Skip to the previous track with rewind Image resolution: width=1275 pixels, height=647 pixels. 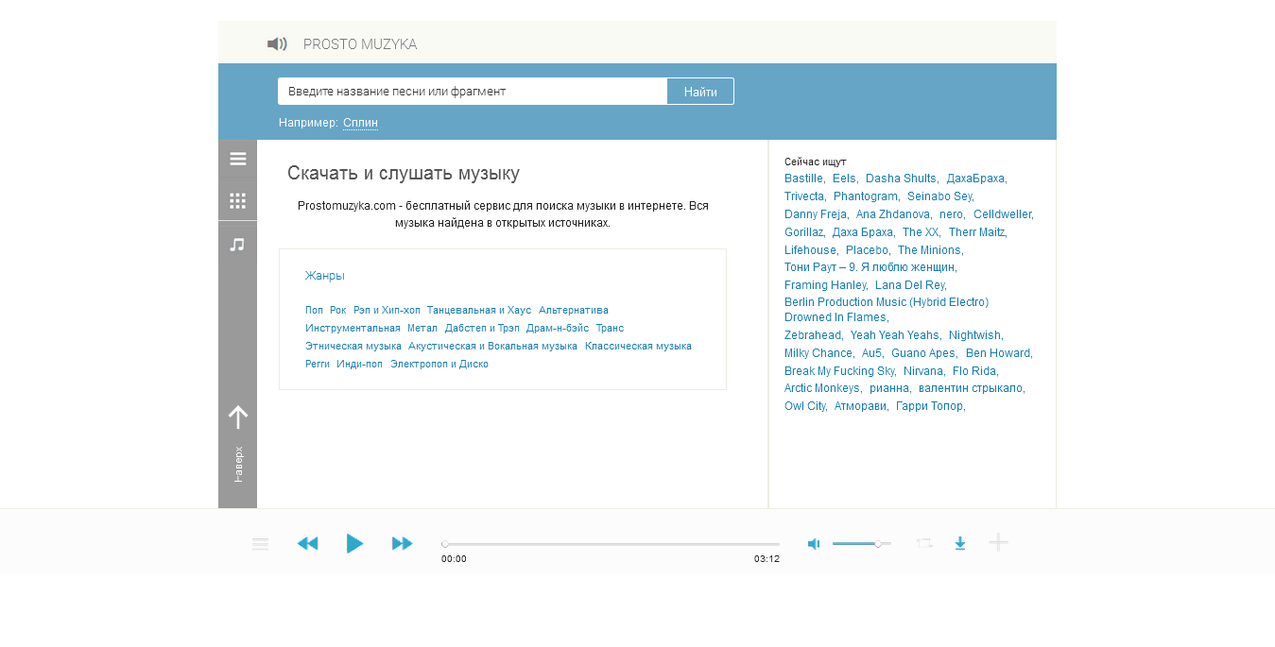pyautogui.click(x=307, y=543)
